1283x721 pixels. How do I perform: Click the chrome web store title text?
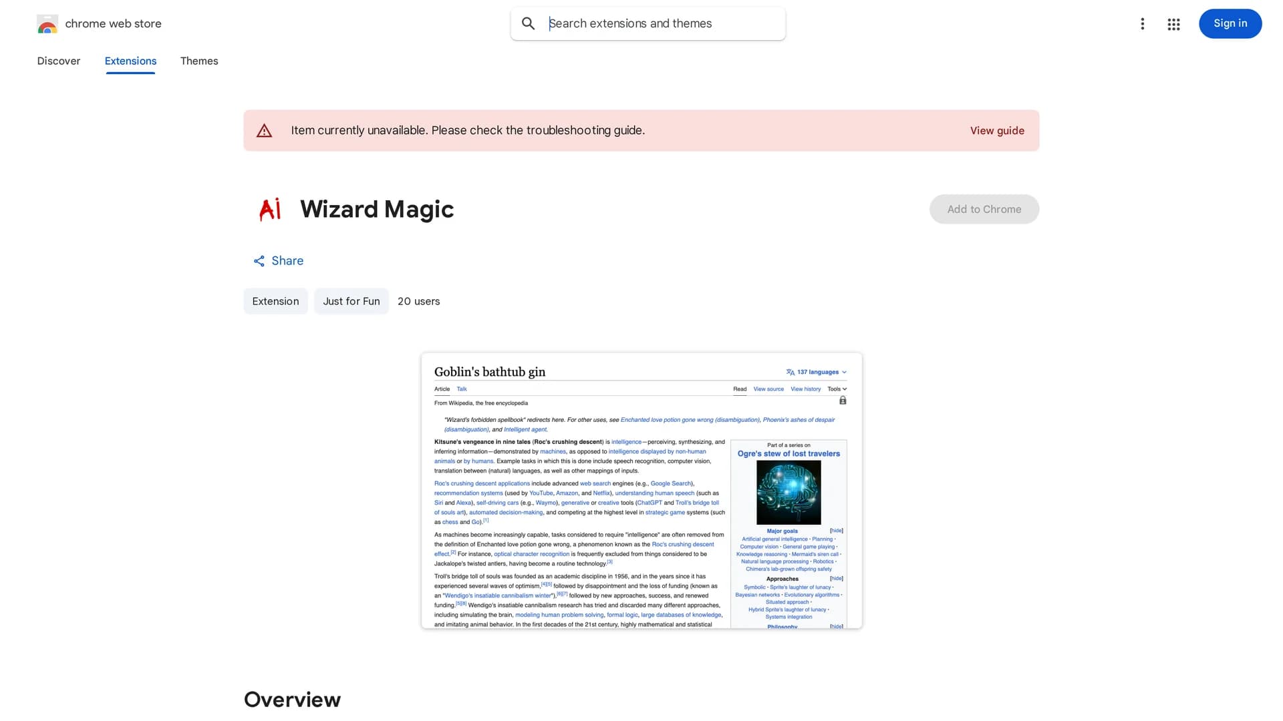pyautogui.click(x=113, y=23)
